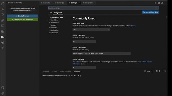Open the Debug Console panel tab
This screenshot has width=172, height=96.
coord(65,71)
